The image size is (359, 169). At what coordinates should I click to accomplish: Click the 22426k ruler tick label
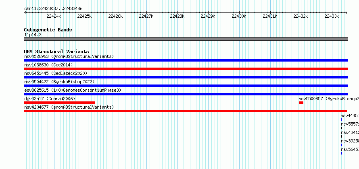(x=115, y=16)
